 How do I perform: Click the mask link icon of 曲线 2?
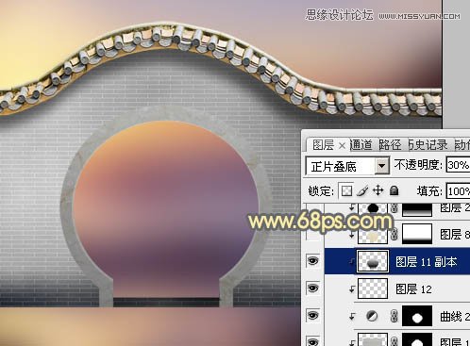(x=394, y=316)
